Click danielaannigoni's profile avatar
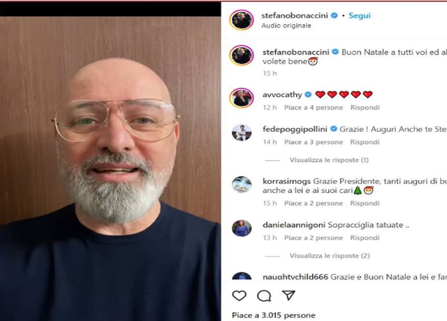 click(x=241, y=228)
